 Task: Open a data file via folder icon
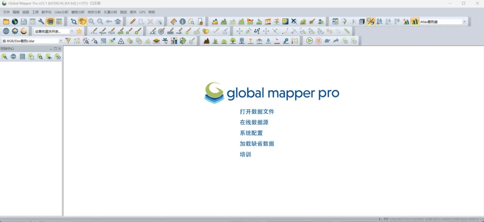click(6, 21)
